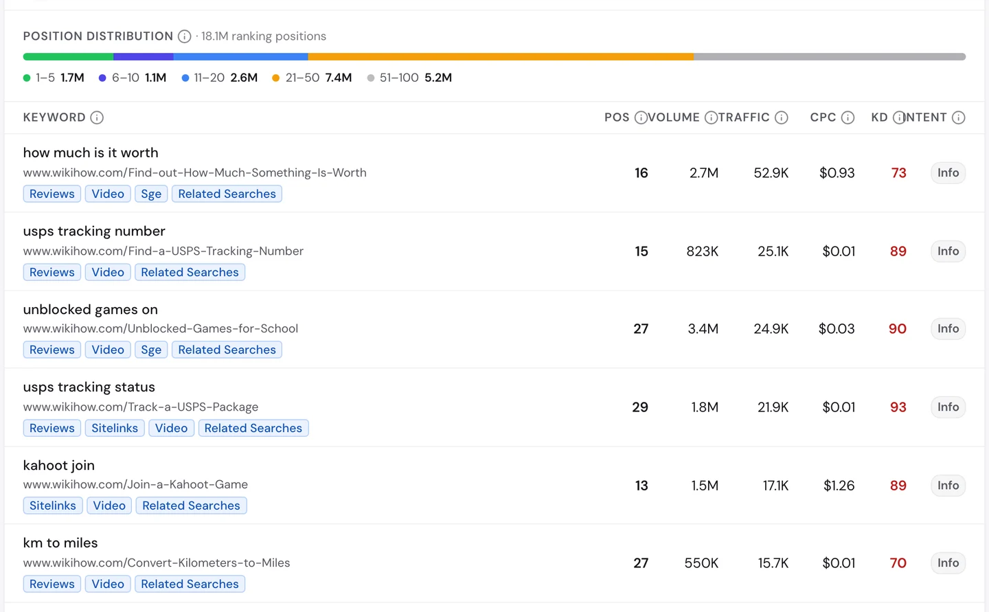Click the VOLUME column info icon
The width and height of the screenshot is (989, 612).
coord(712,117)
